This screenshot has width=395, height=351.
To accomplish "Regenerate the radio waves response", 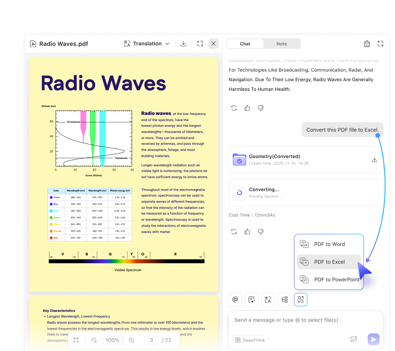I will pos(234,108).
